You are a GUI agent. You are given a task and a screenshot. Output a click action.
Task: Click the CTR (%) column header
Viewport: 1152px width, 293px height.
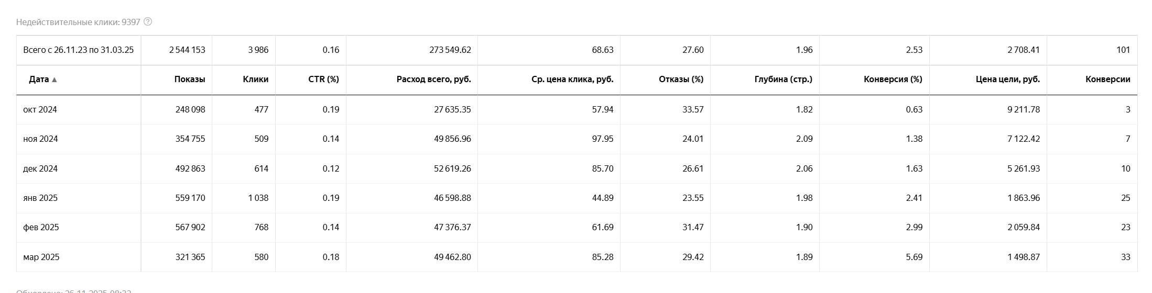click(x=323, y=80)
